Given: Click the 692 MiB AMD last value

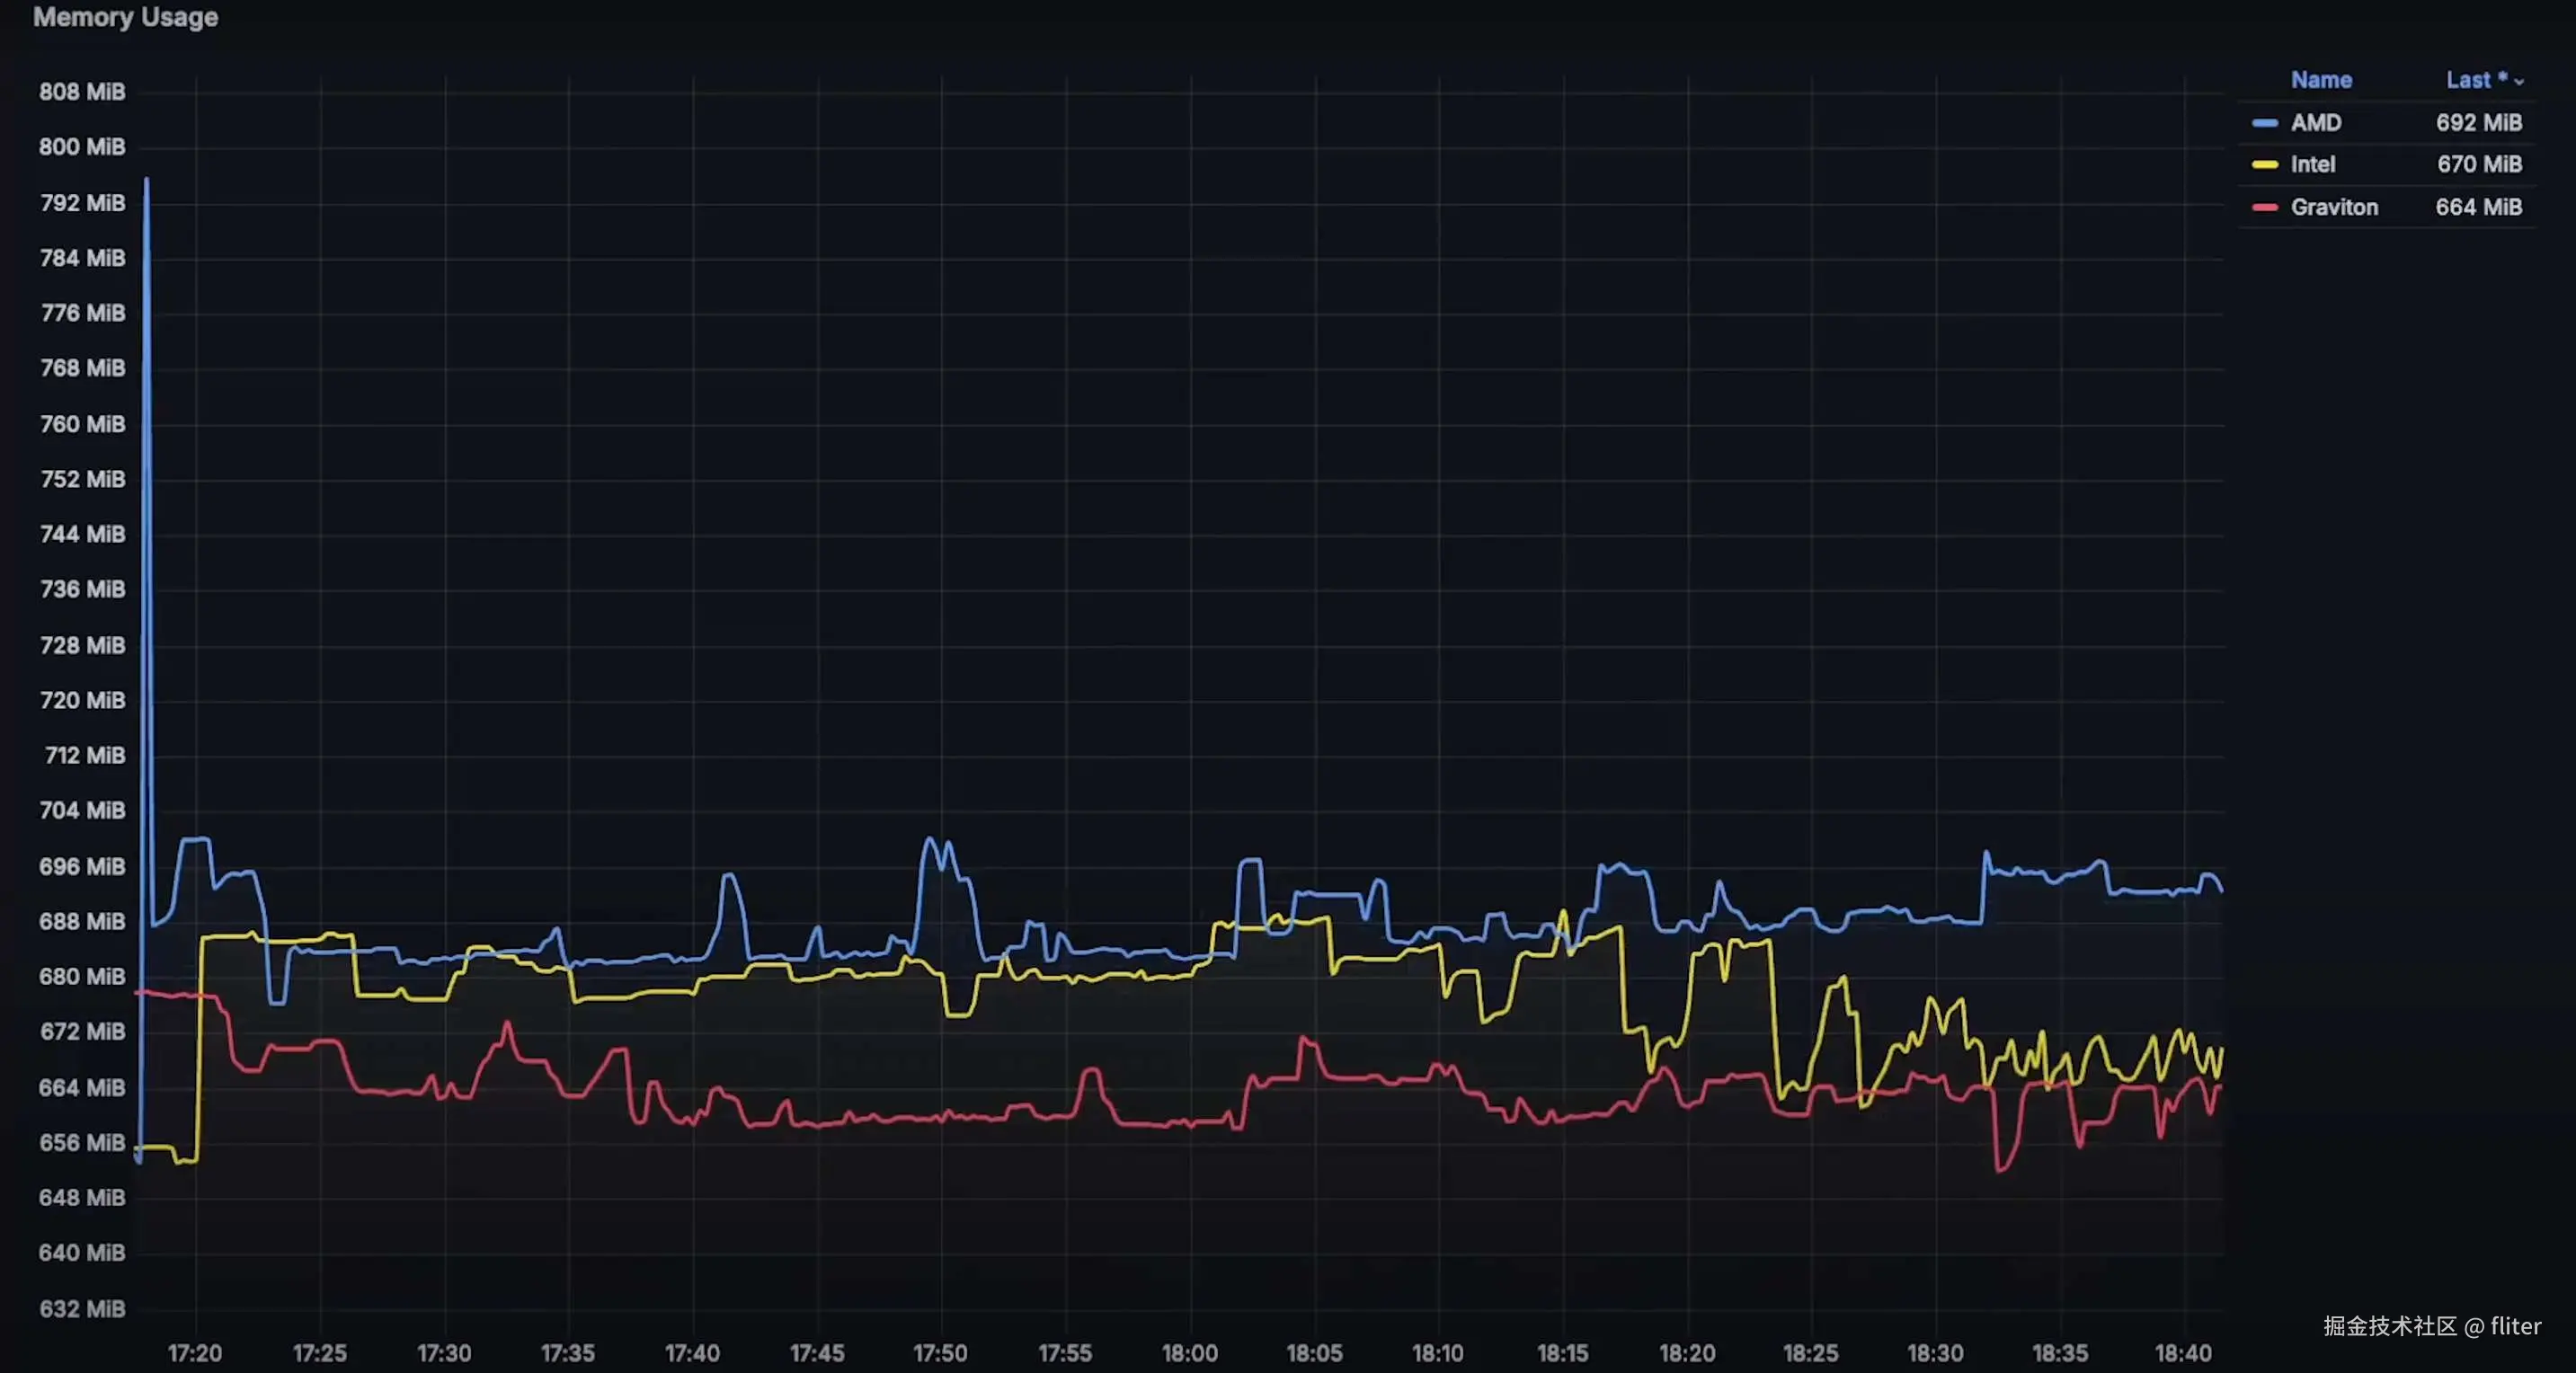Looking at the screenshot, I should click(2478, 123).
